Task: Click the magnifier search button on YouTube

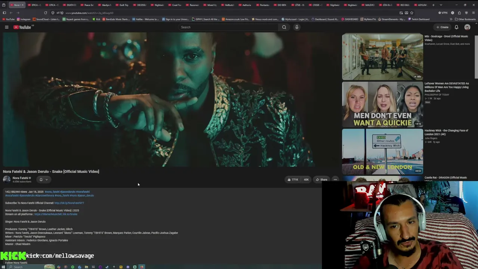Action: (284, 27)
